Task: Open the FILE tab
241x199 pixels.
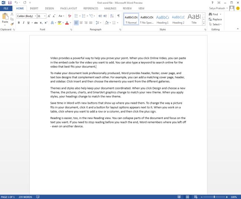Action: [x=6, y=9]
